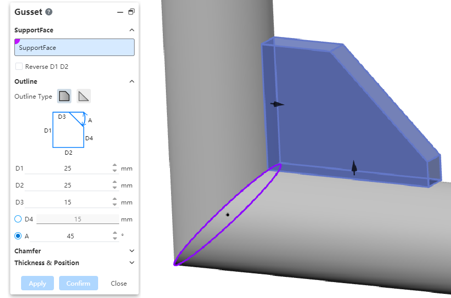The height and width of the screenshot is (298, 451).
Task: Click the SupportFace section heading
Action: point(34,30)
